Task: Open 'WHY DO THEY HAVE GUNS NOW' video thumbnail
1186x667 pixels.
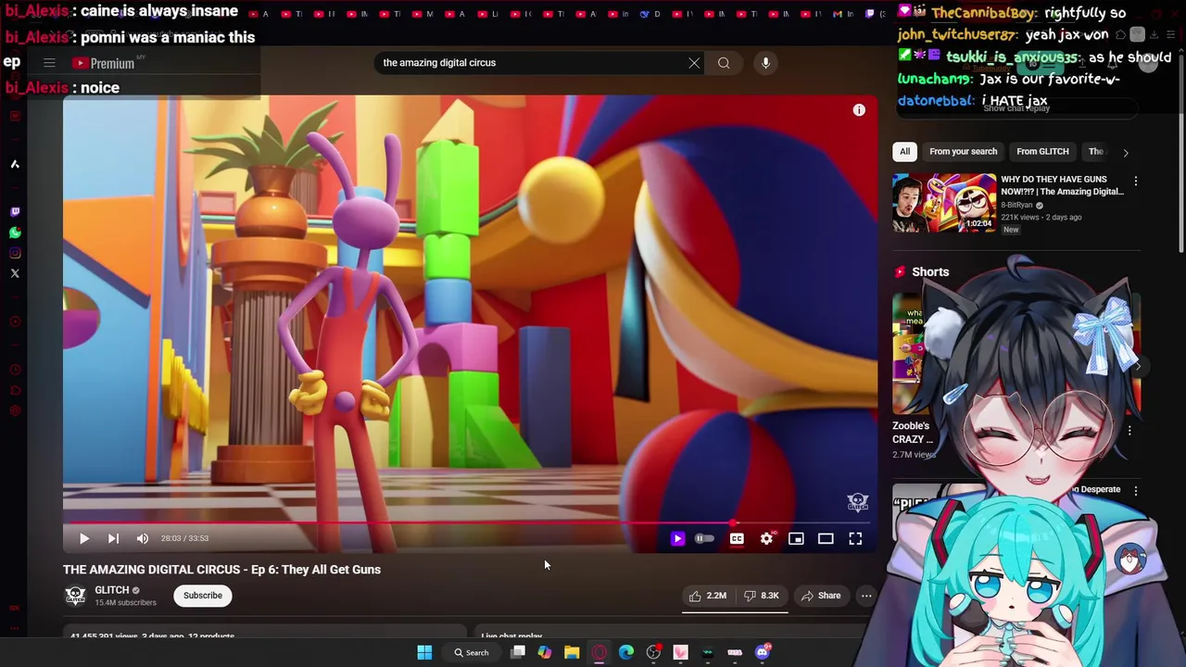Action: pos(944,203)
